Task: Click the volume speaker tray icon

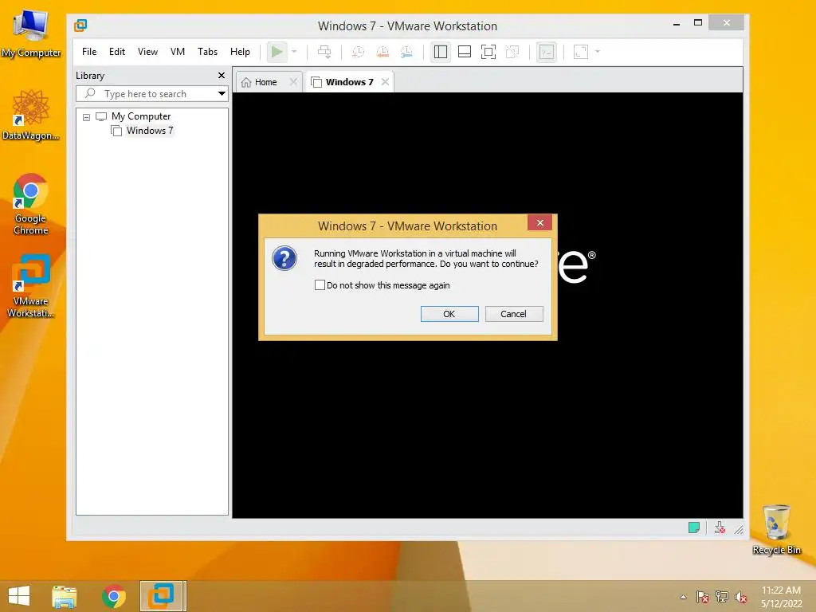Action: click(x=741, y=597)
